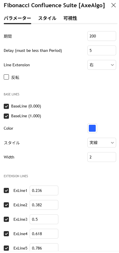Click the 期間 input field
This screenshot has width=119, height=253.
coord(101,36)
